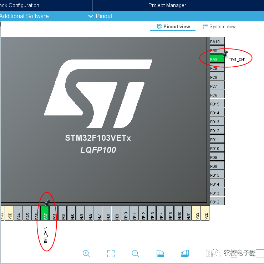
Task: Select pin PD12 on right side
Action: (217, 130)
